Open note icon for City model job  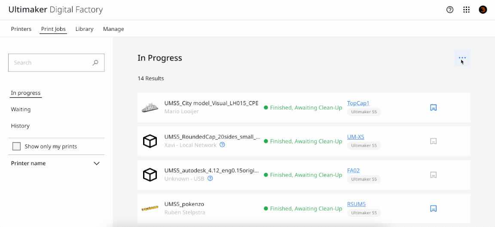point(434,108)
